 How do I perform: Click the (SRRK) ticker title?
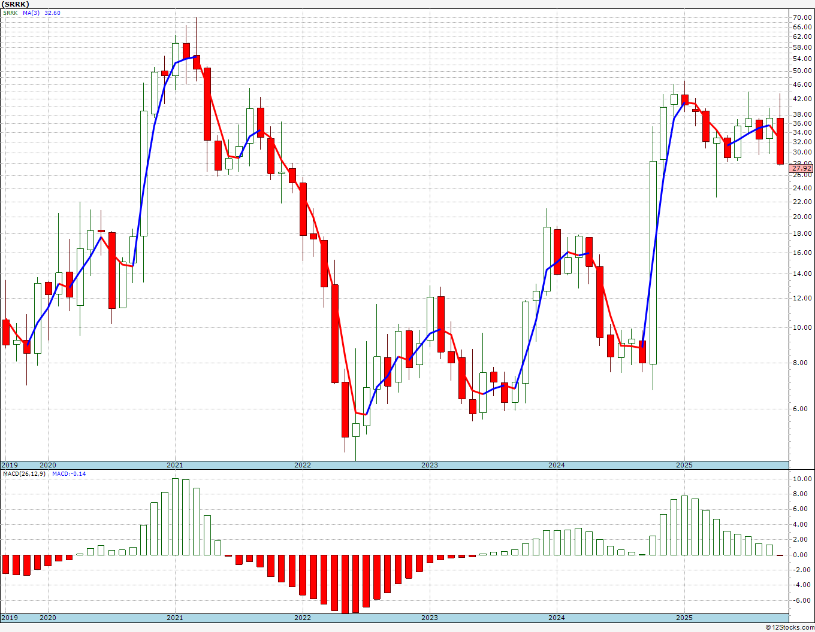click(x=15, y=4)
